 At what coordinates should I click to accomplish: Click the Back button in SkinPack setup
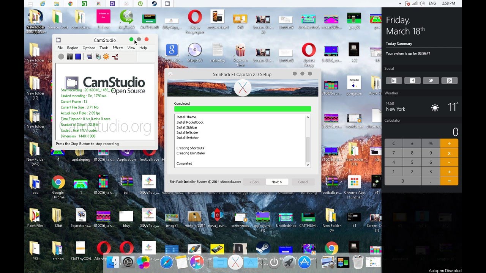(254, 182)
